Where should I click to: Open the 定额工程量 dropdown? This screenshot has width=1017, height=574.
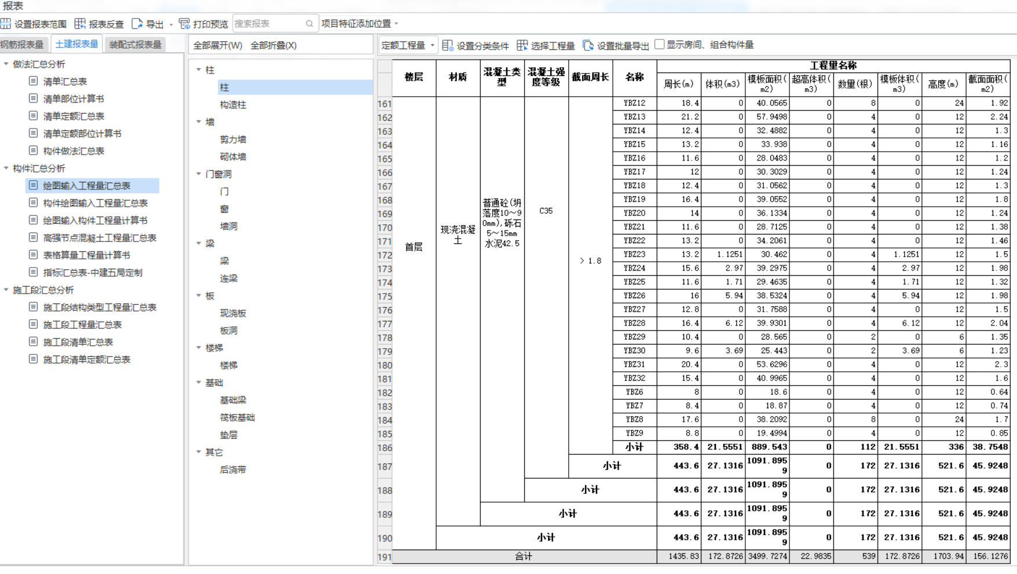click(408, 45)
